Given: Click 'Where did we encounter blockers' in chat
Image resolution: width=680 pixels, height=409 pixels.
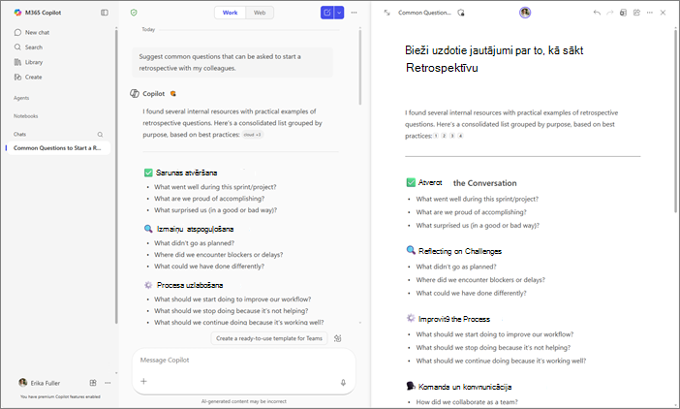Looking at the screenshot, I should (218, 255).
